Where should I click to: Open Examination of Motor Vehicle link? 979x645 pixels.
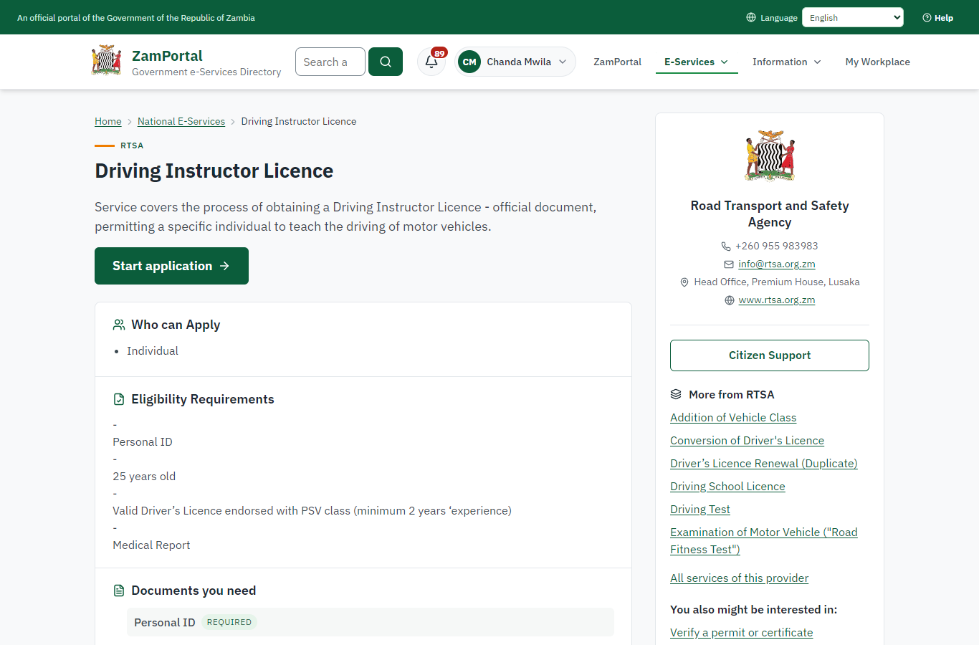[764, 541]
